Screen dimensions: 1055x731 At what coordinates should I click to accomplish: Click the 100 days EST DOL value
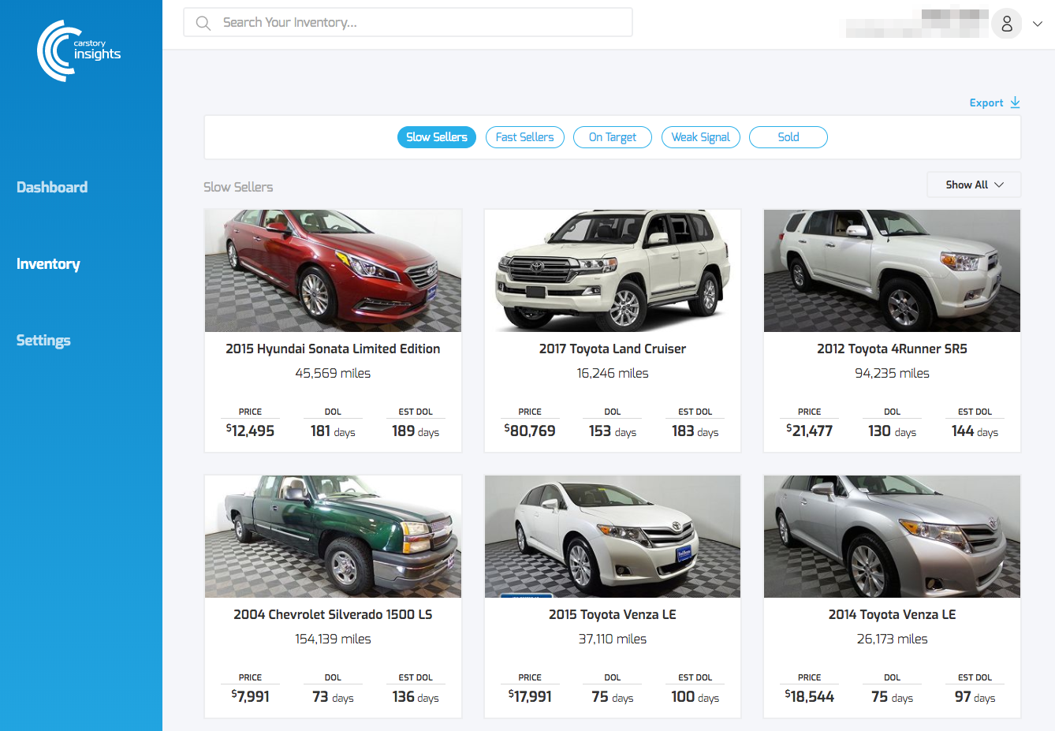coord(695,697)
